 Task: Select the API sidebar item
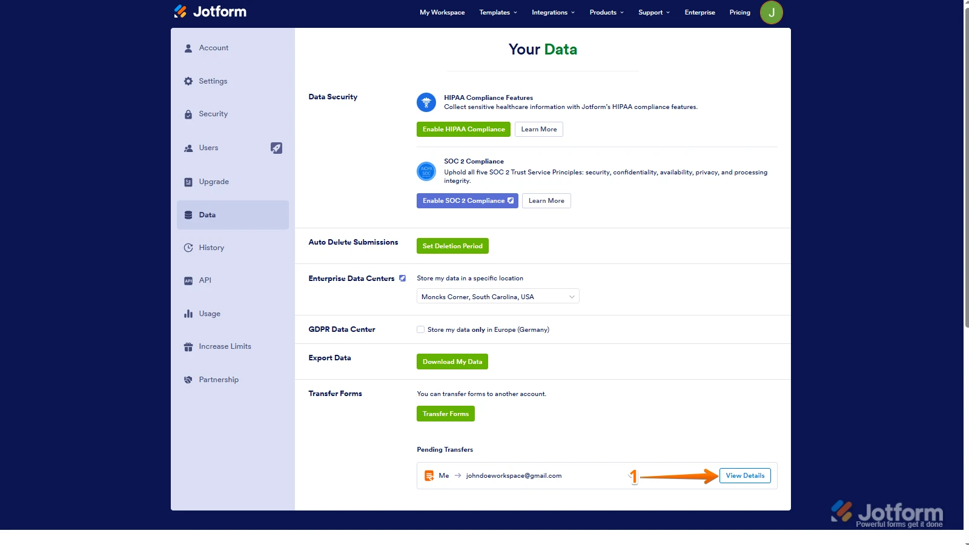tap(205, 280)
